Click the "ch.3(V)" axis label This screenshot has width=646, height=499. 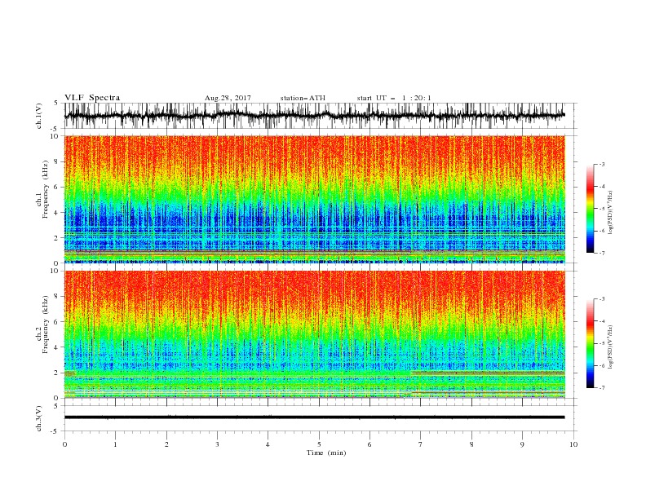39,419
